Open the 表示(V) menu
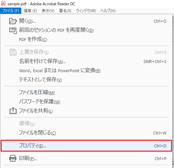Screen dimensions: 174x168 [x=48, y=11]
